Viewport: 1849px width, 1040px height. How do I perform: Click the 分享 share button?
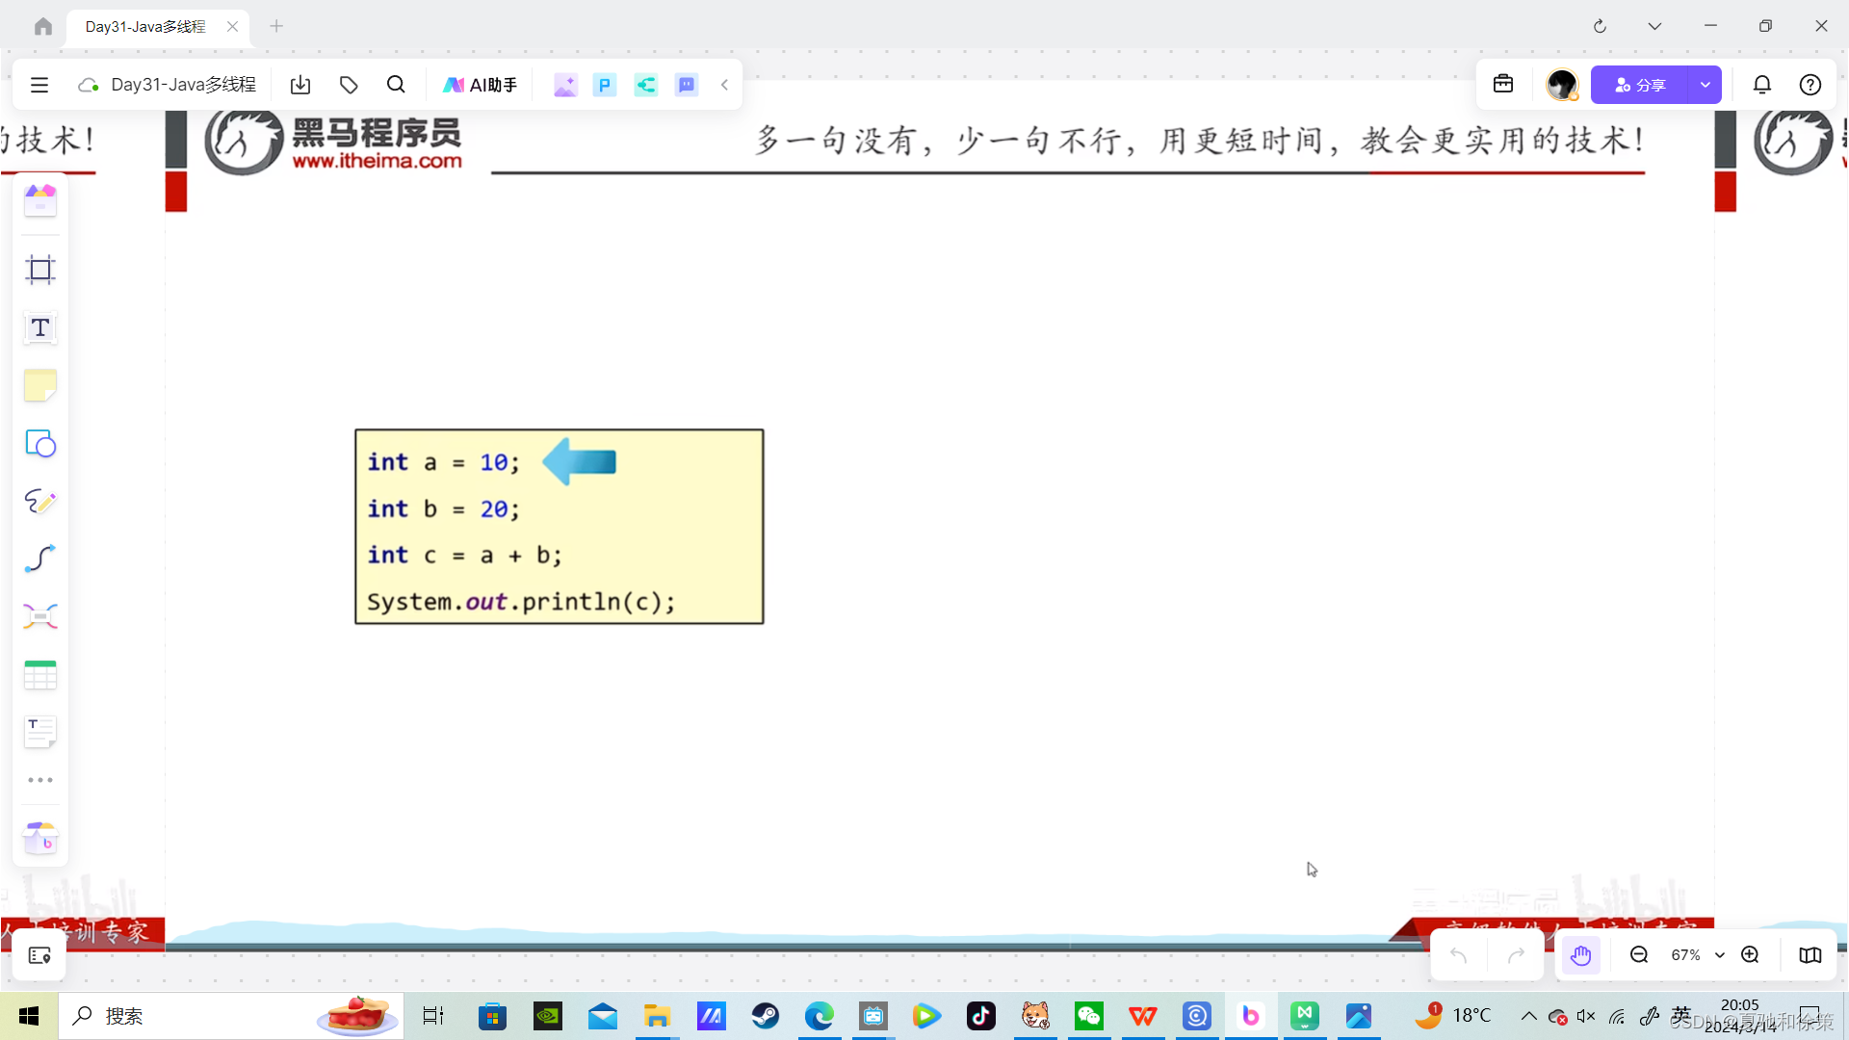click(x=1639, y=85)
